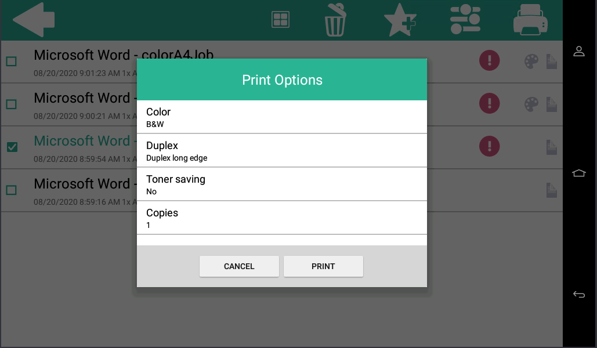Change the Color setting from B&W
The width and height of the screenshot is (597, 348).
281,117
